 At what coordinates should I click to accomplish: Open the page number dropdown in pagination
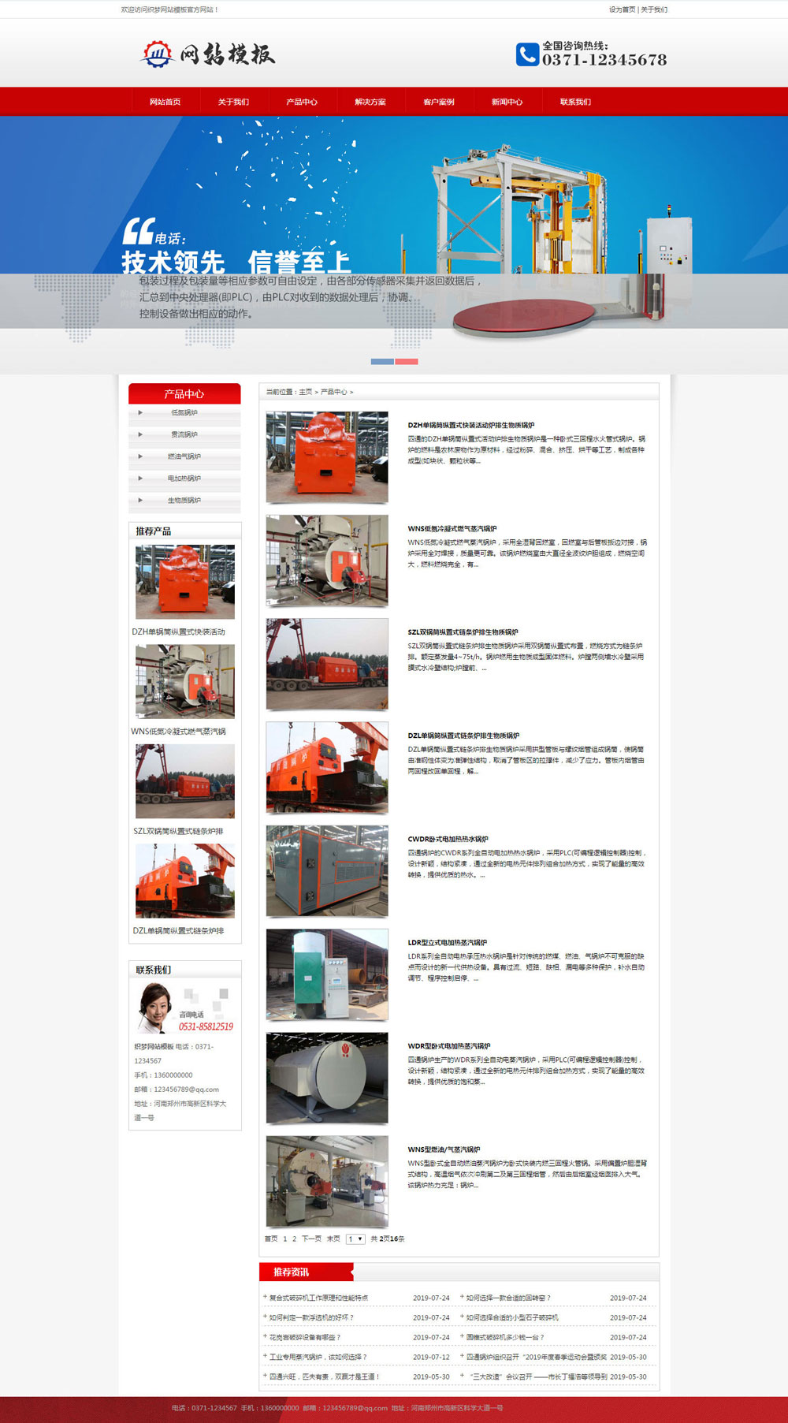pos(355,1239)
